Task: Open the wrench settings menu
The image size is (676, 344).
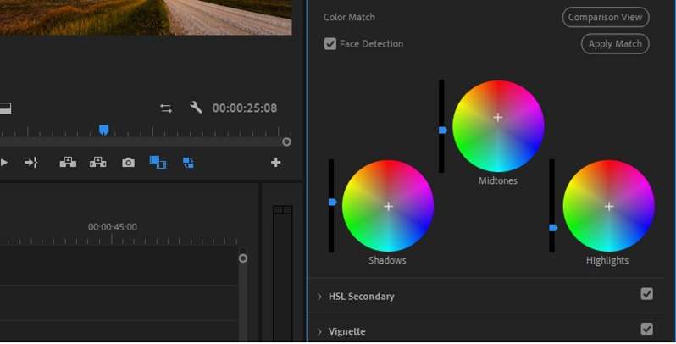Action: [196, 108]
